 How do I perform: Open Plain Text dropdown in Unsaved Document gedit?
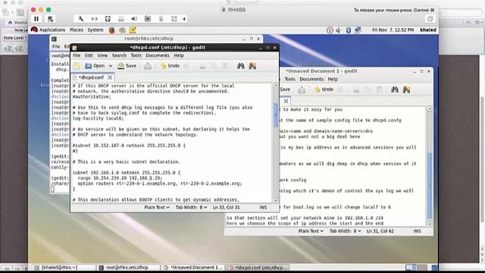click(311, 231)
